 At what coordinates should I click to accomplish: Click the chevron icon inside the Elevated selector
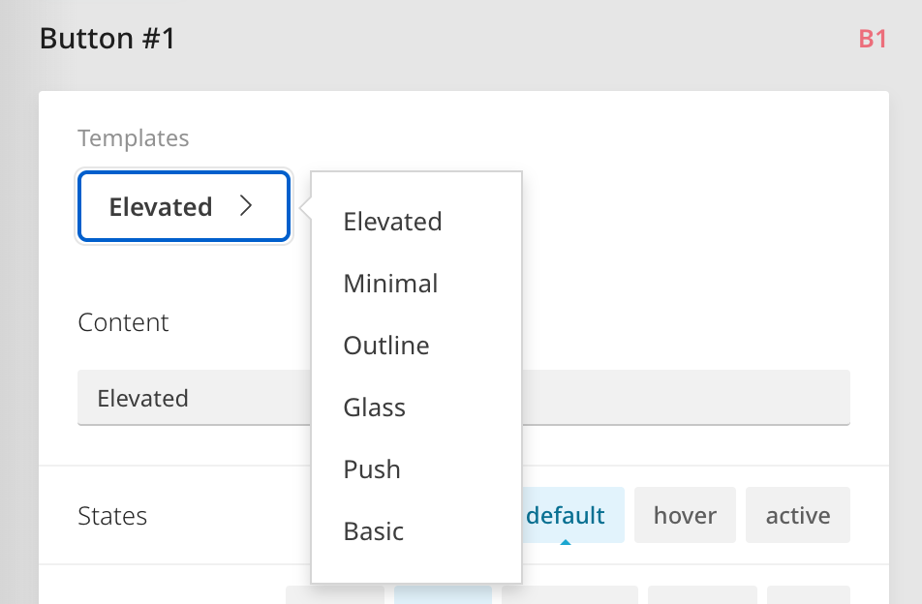[247, 206]
